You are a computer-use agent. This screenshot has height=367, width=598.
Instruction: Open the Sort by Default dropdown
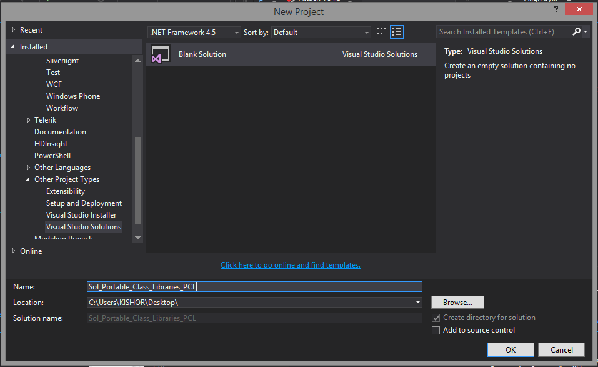[x=321, y=33]
